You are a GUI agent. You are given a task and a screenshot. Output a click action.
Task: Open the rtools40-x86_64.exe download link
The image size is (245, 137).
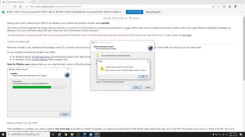point(41,57)
